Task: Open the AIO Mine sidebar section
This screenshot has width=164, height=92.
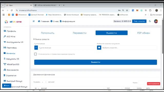Action: click(x=9, y=37)
